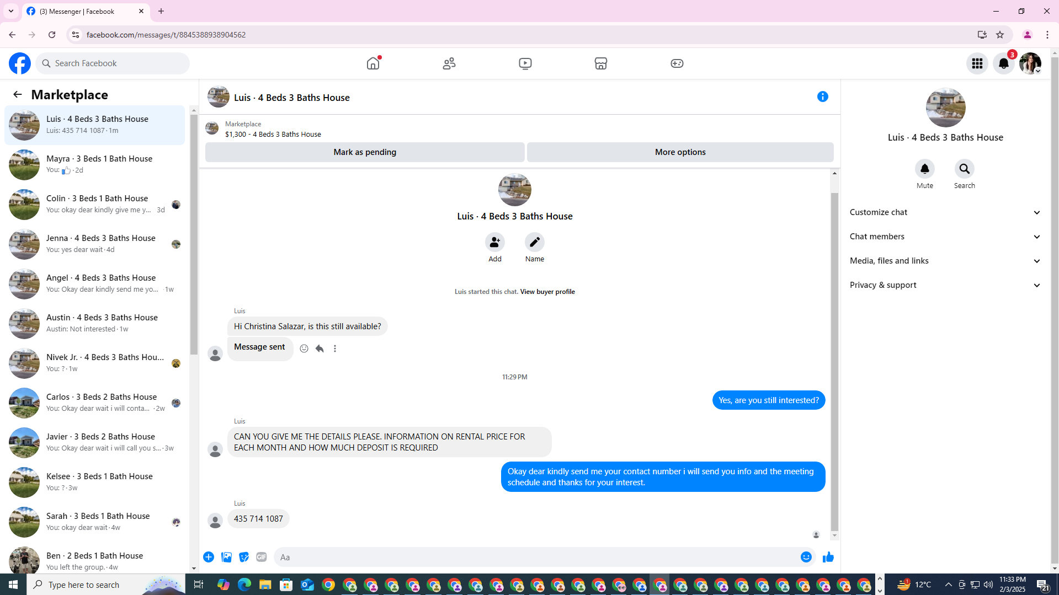The width and height of the screenshot is (1059, 595).
Task: Open Kelsee 3 Beds 1 Bath House chat
Action: pyautogui.click(x=95, y=483)
